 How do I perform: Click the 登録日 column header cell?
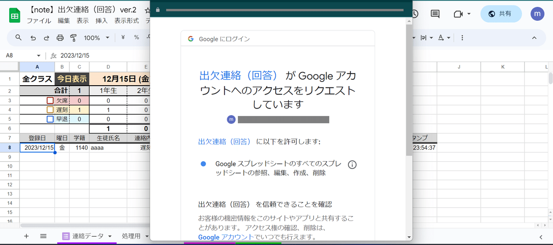tap(37, 138)
